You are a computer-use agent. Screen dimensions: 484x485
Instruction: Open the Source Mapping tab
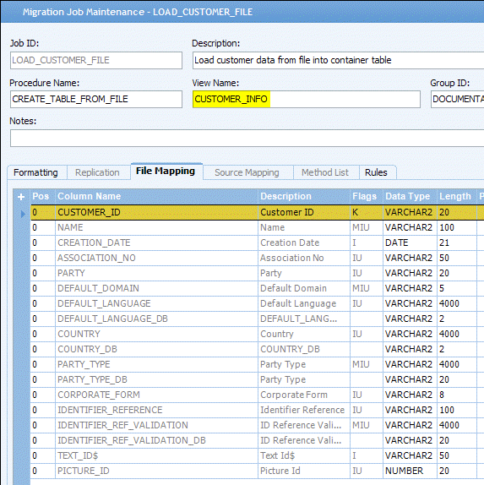click(247, 172)
